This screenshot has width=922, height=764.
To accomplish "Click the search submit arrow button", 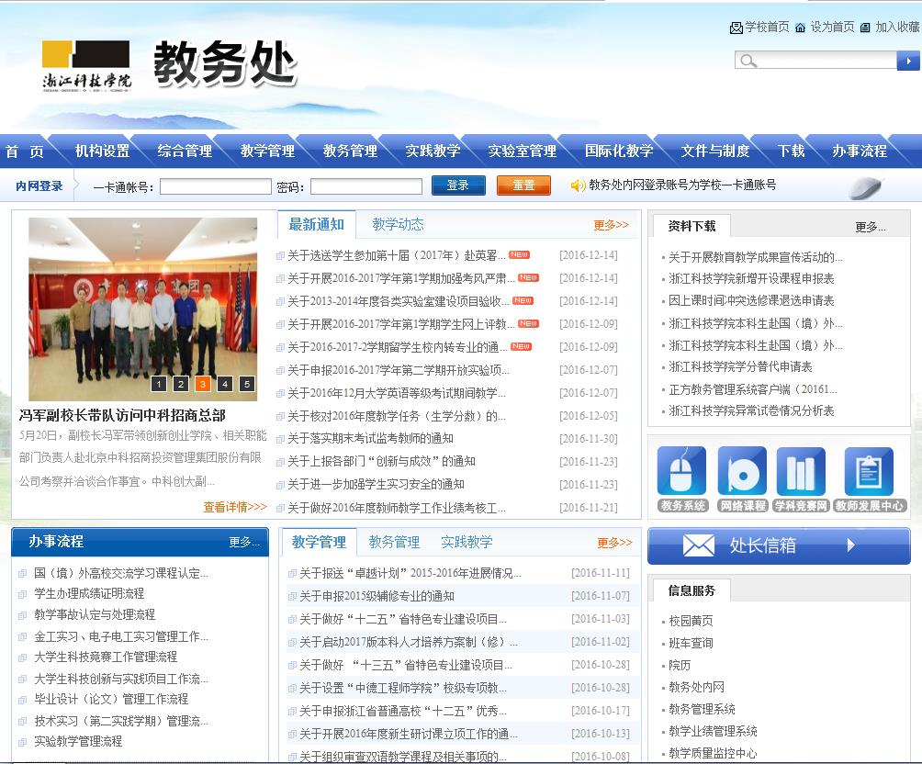I will tap(908, 61).
